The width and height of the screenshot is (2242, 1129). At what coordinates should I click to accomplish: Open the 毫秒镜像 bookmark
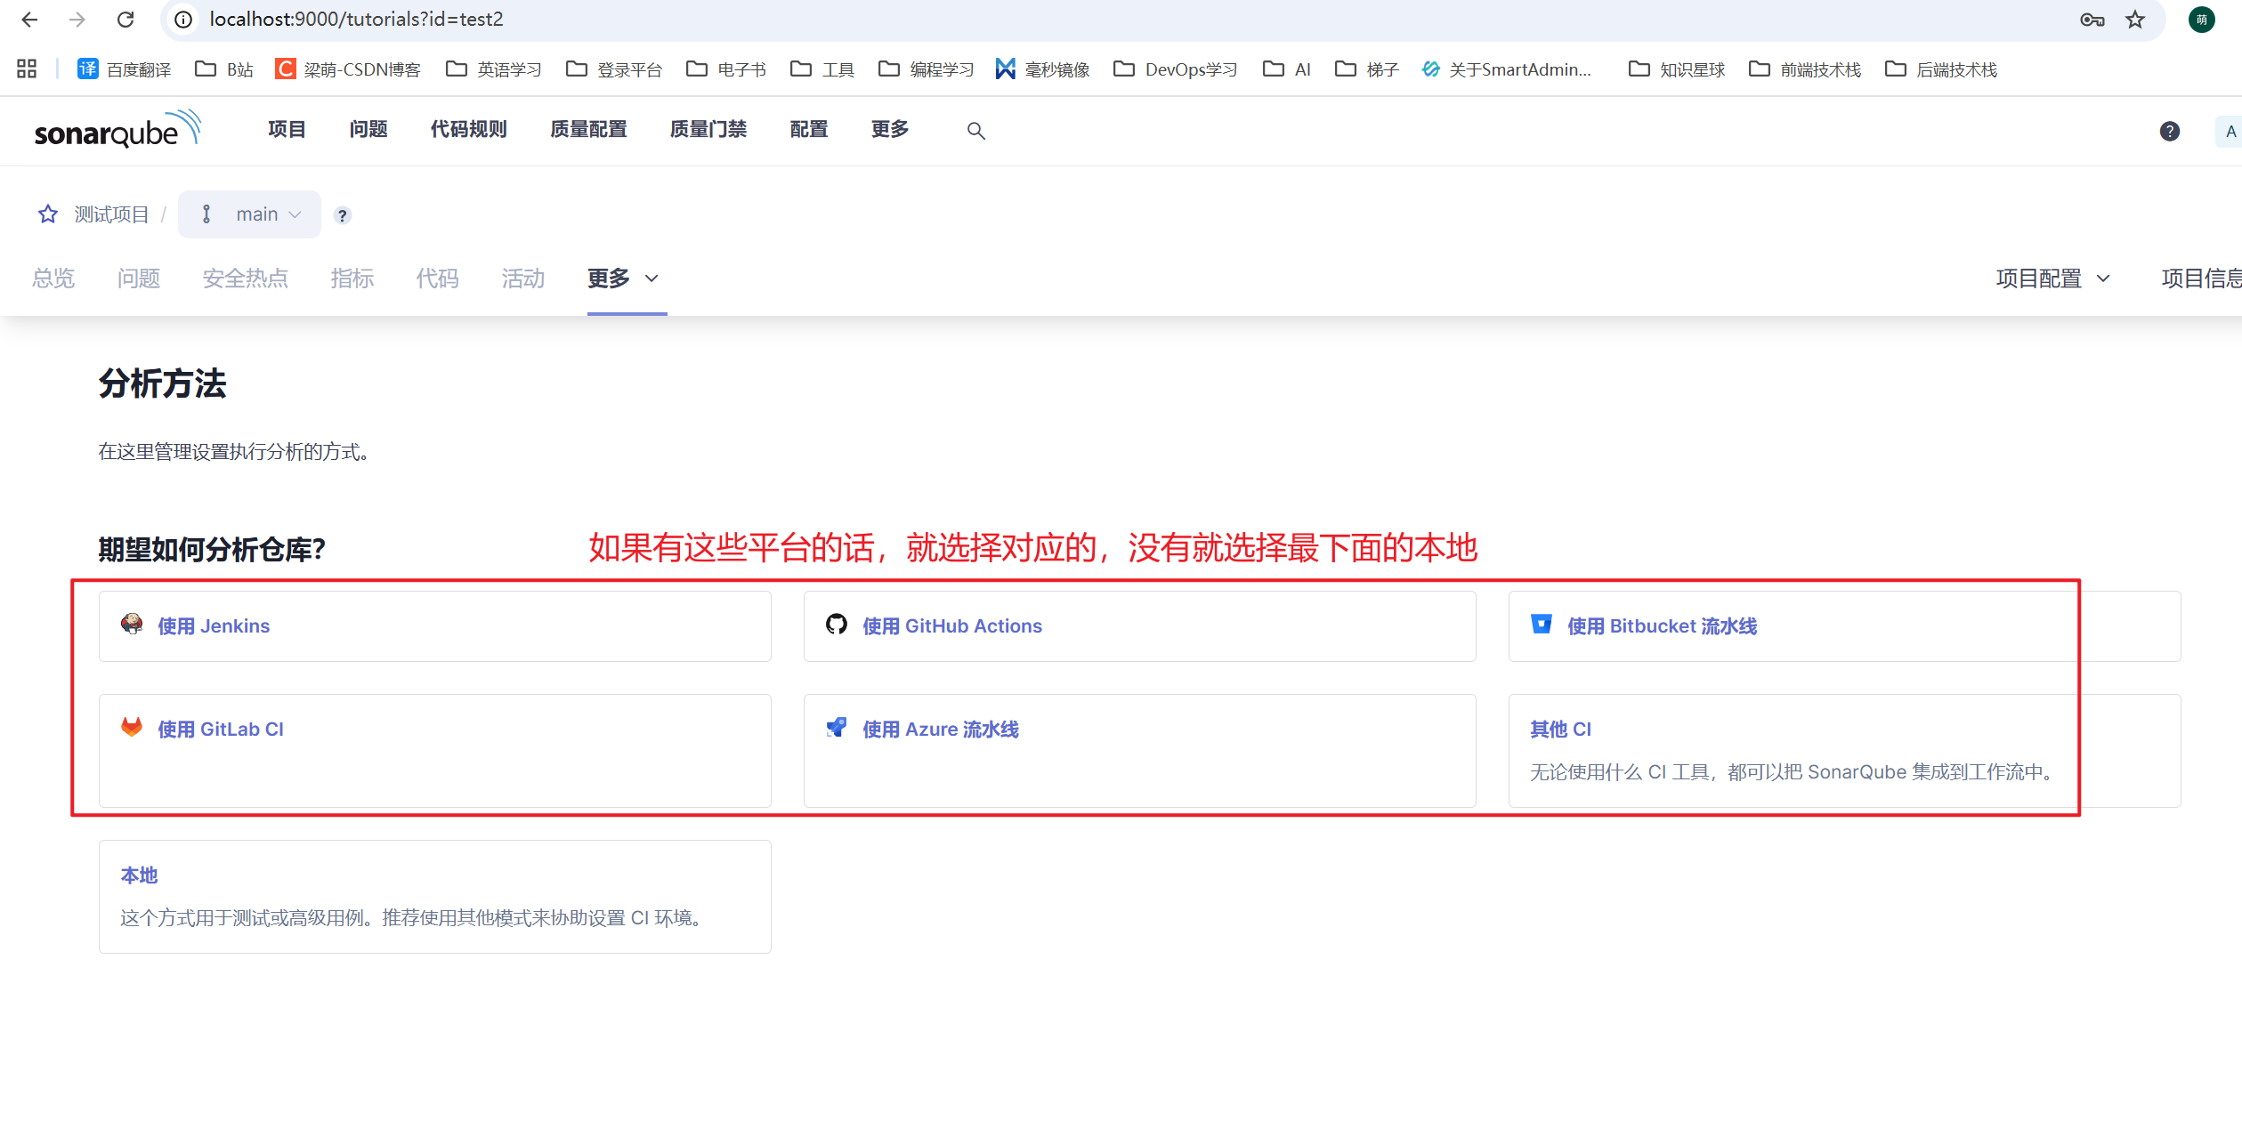pos(1042,69)
